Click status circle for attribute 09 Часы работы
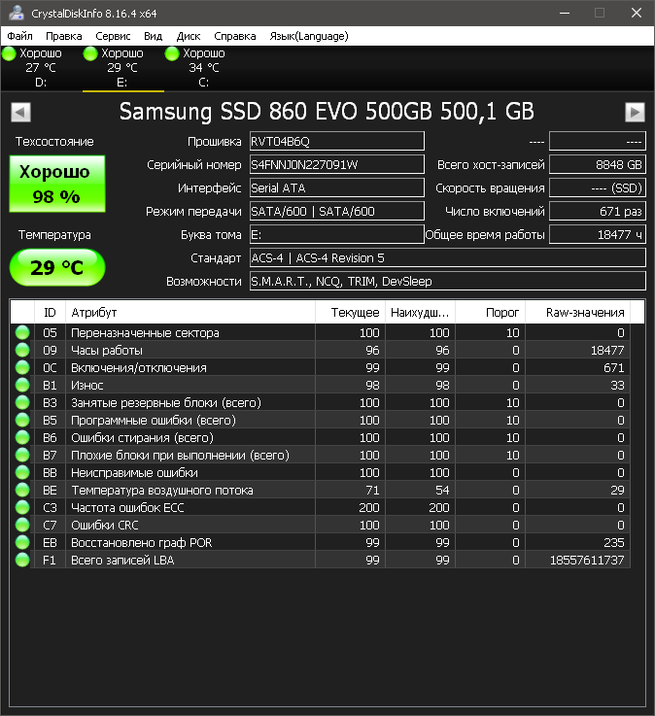The image size is (655, 716). 22,351
